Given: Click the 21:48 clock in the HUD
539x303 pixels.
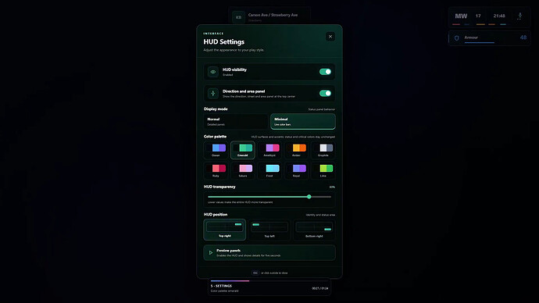Looking at the screenshot, I should [499, 16].
